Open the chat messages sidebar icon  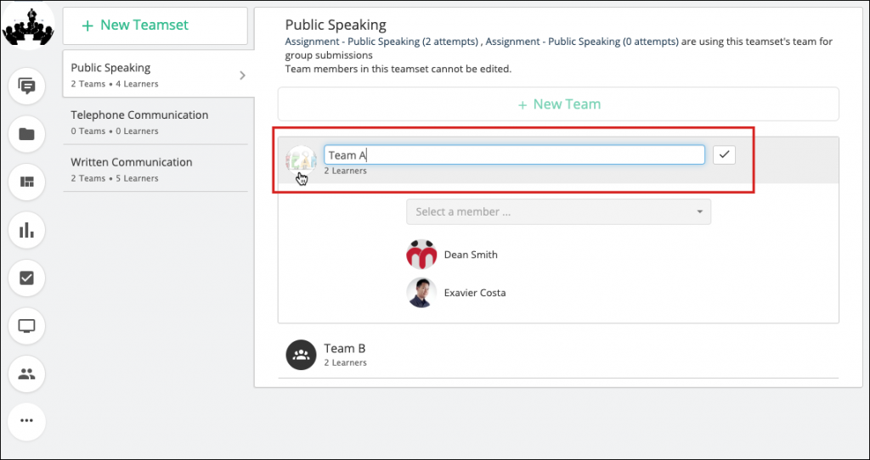26,86
